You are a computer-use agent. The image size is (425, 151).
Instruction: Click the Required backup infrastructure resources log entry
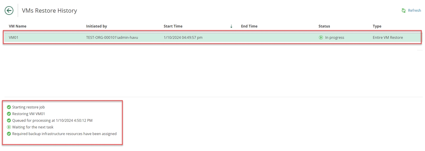(x=64, y=134)
